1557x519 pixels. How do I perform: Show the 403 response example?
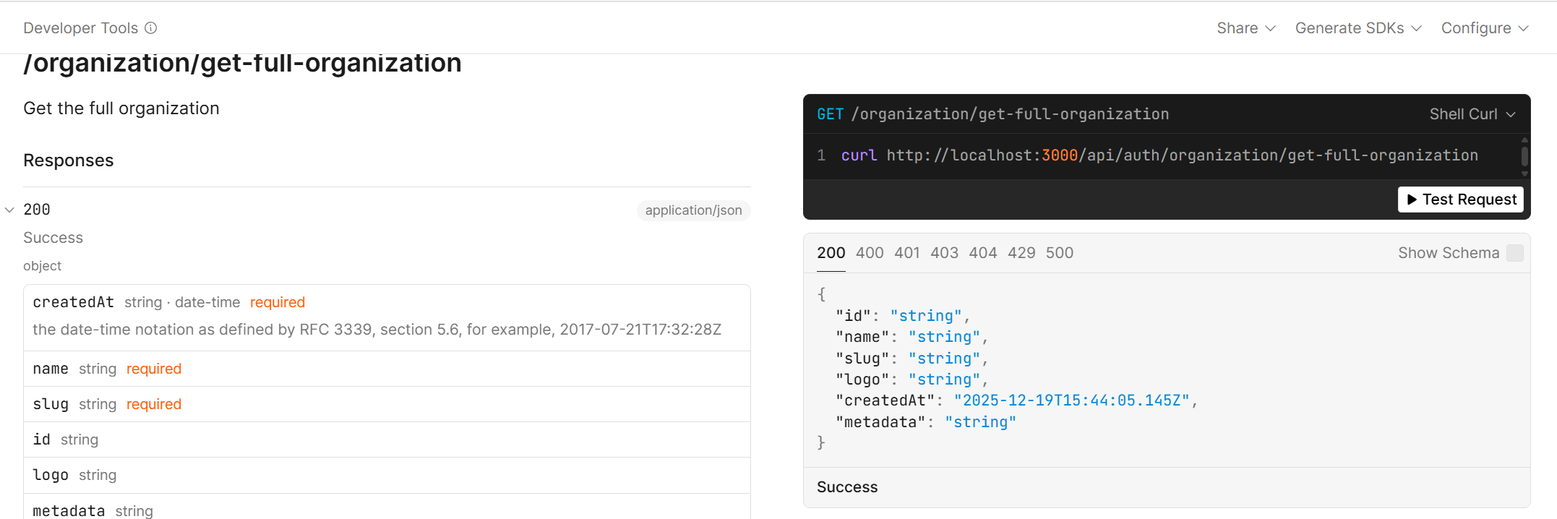pos(944,253)
